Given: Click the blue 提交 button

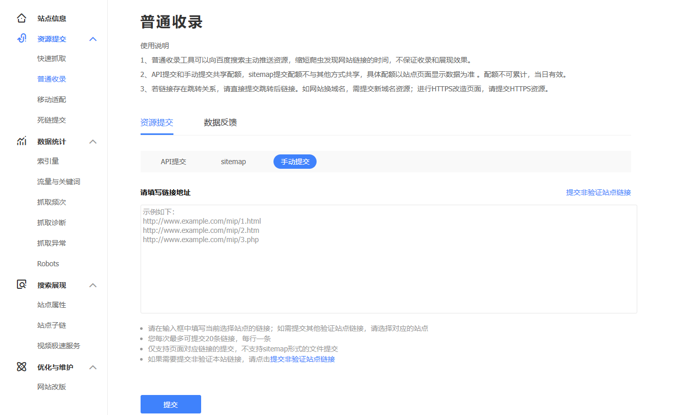Looking at the screenshot, I should pyautogui.click(x=171, y=404).
